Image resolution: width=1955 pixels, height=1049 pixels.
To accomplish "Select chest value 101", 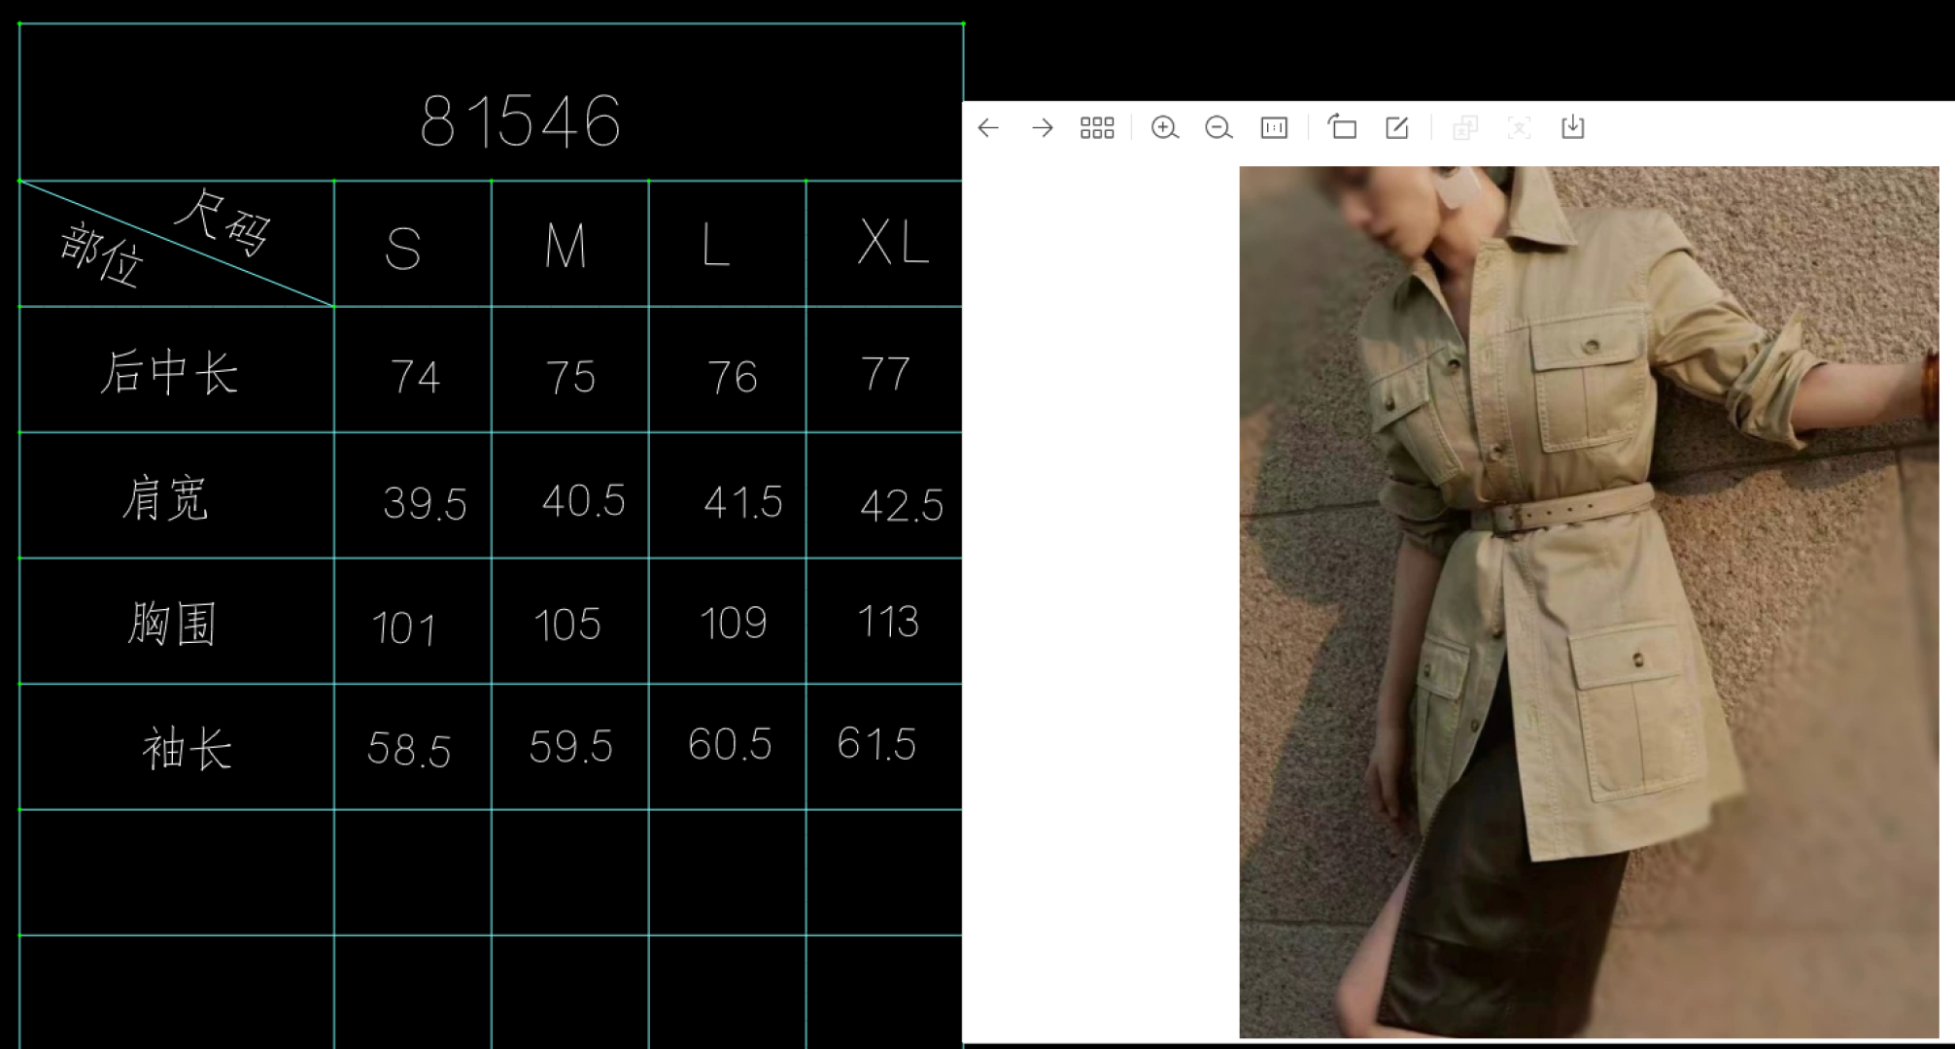I will click(404, 628).
